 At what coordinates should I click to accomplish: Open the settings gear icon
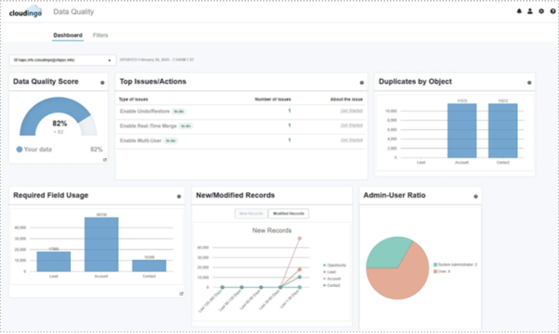541,11
